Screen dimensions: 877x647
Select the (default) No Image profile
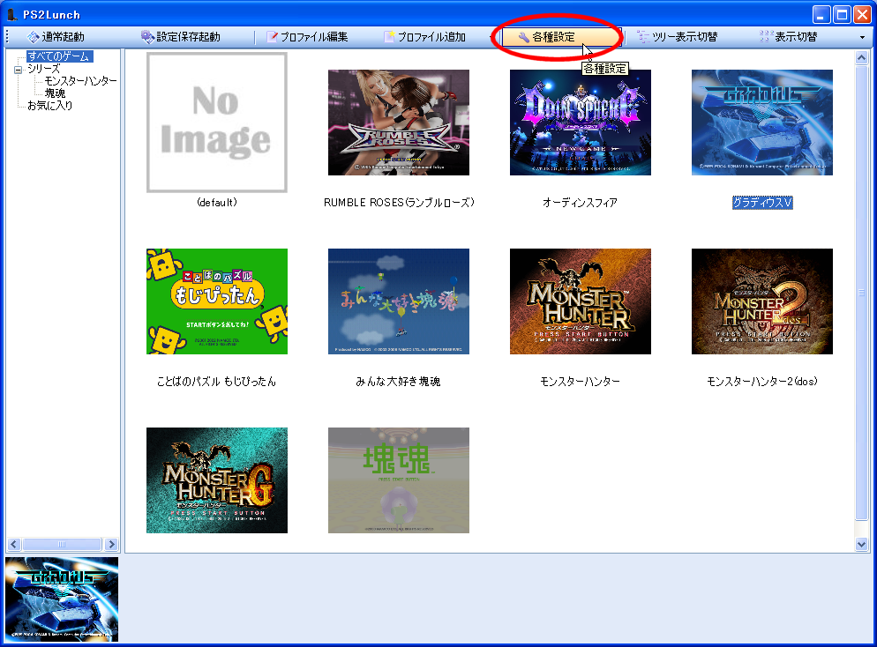(217, 123)
